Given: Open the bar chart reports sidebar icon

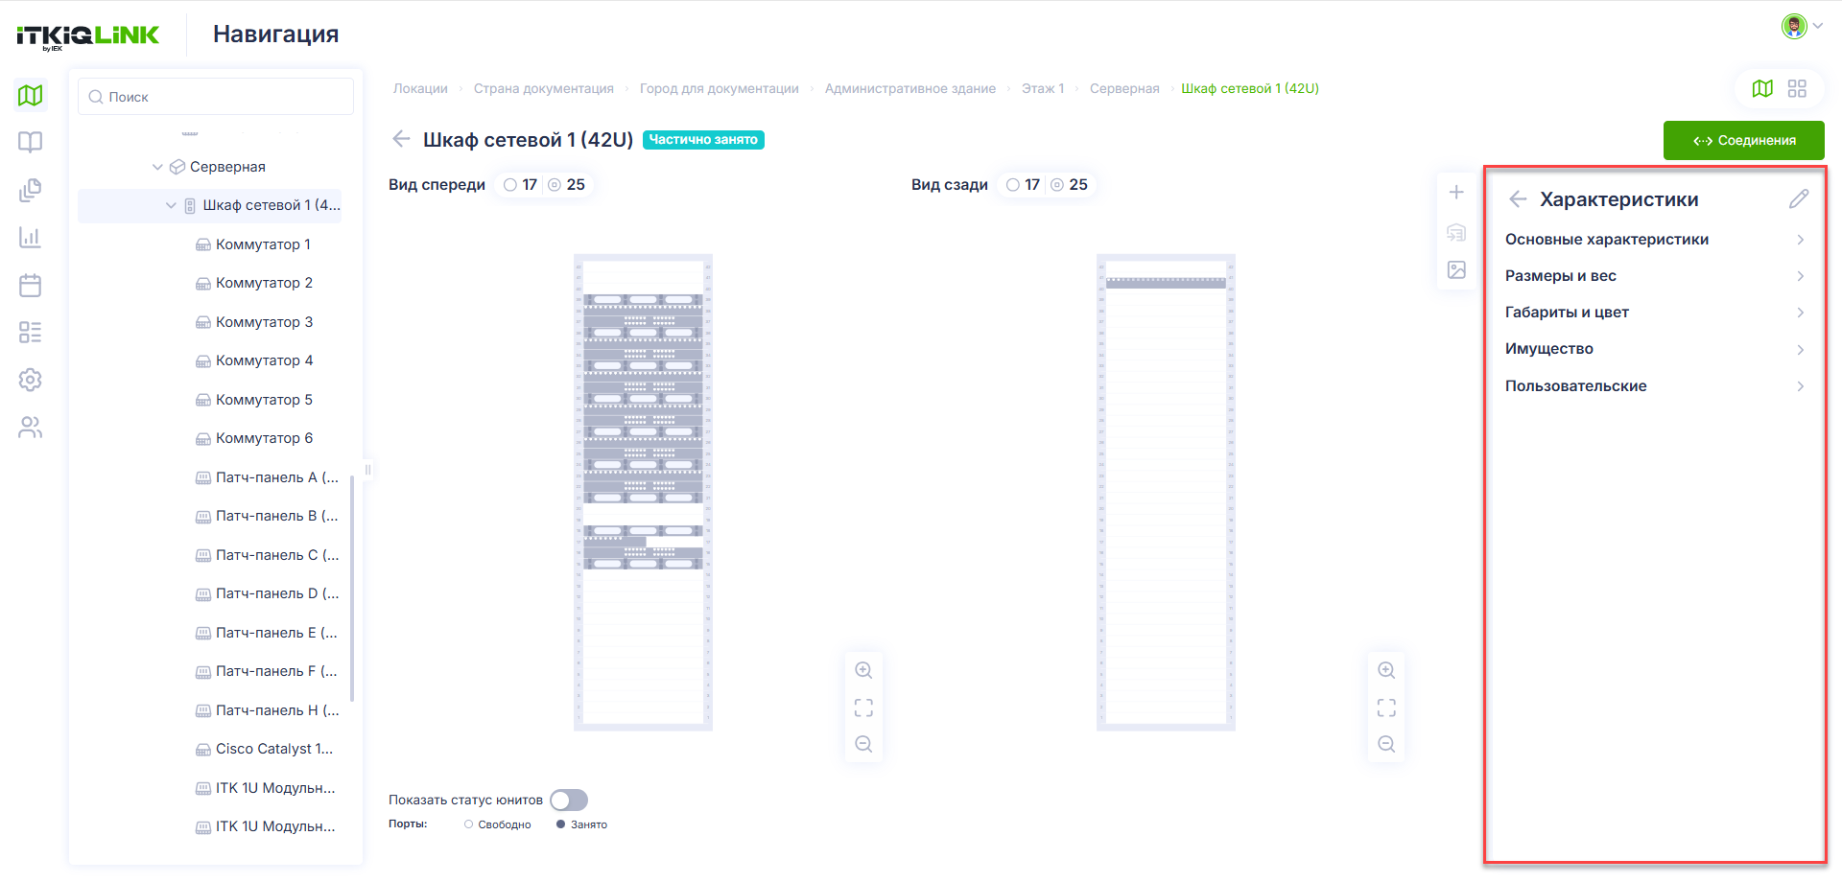Looking at the screenshot, I should pos(31,237).
